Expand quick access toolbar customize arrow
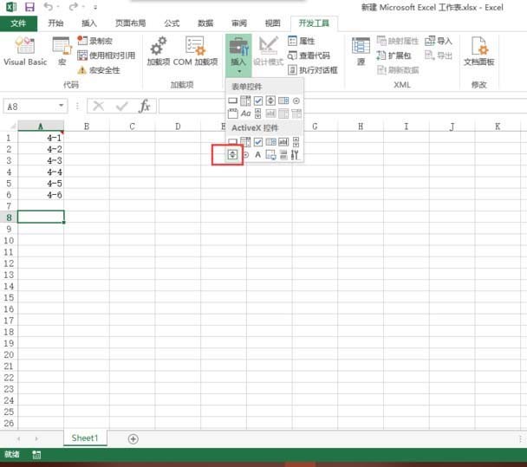This screenshot has width=527, height=467. click(95, 8)
